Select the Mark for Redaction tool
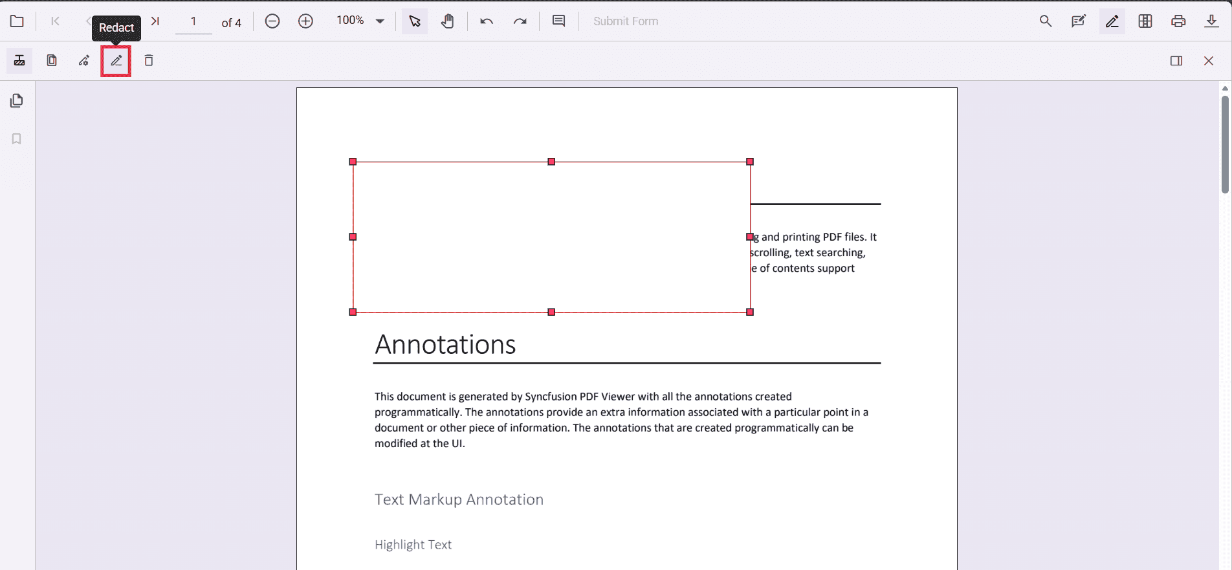 click(19, 61)
